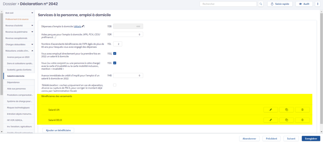Screen dimensions: 323x143
Task: Tick the Télédéclaration separation checkbox
Action: [x=115, y=85]
